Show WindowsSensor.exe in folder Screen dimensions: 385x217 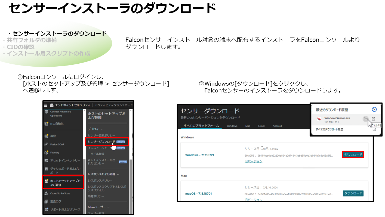(366, 119)
